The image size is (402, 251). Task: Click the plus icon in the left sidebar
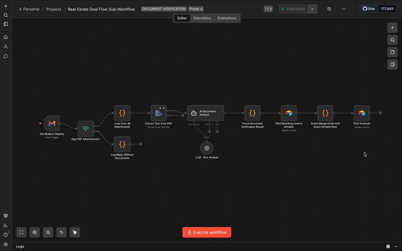pyautogui.click(x=6, y=6)
